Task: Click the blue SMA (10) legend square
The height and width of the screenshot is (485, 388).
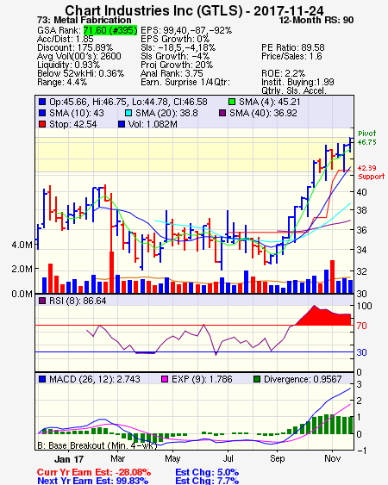Action: (42, 113)
